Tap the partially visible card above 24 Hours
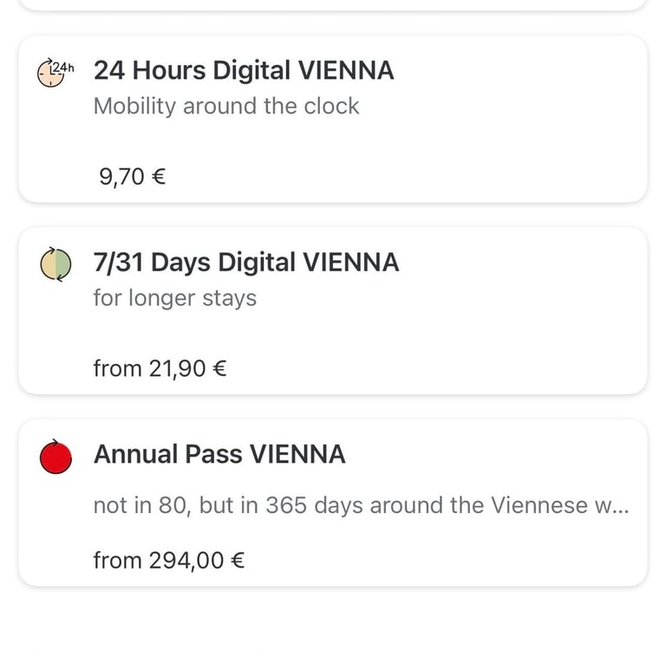Image resolution: width=666 pixels, height=650 pixels. click(333, 4)
